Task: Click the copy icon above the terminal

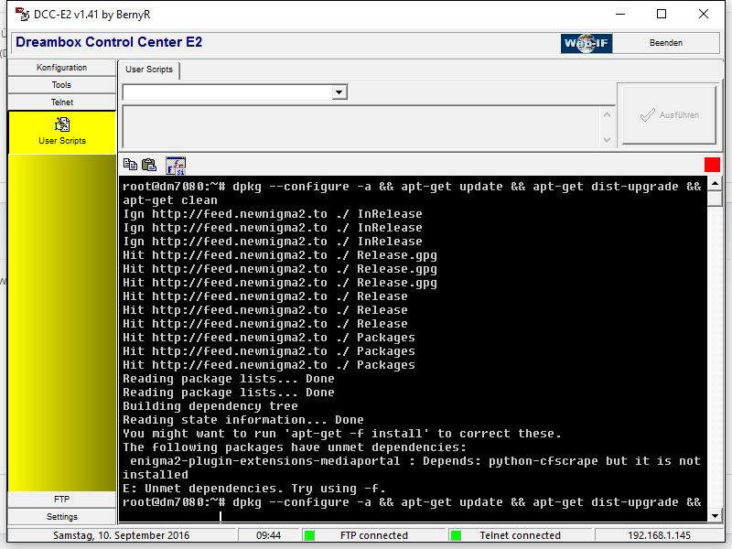Action: 130,166
